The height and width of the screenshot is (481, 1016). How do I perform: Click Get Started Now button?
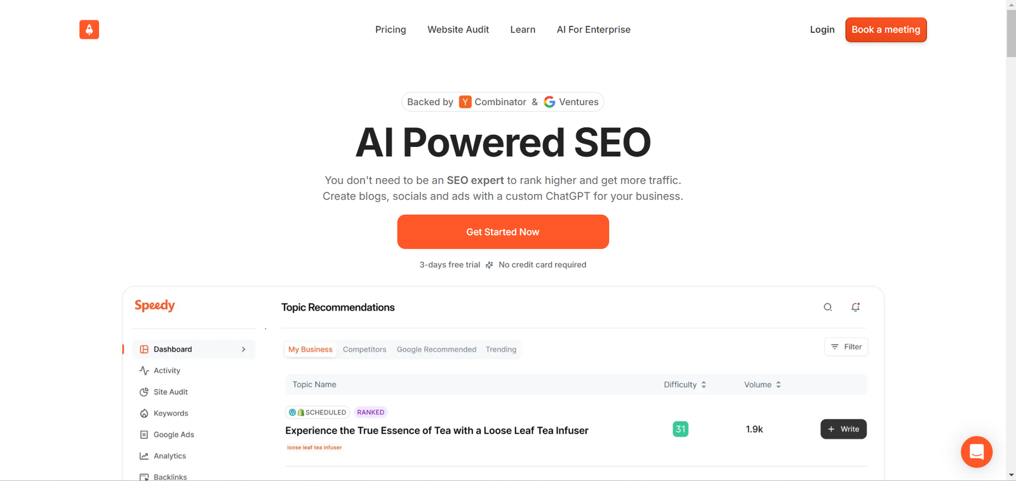tap(503, 232)
